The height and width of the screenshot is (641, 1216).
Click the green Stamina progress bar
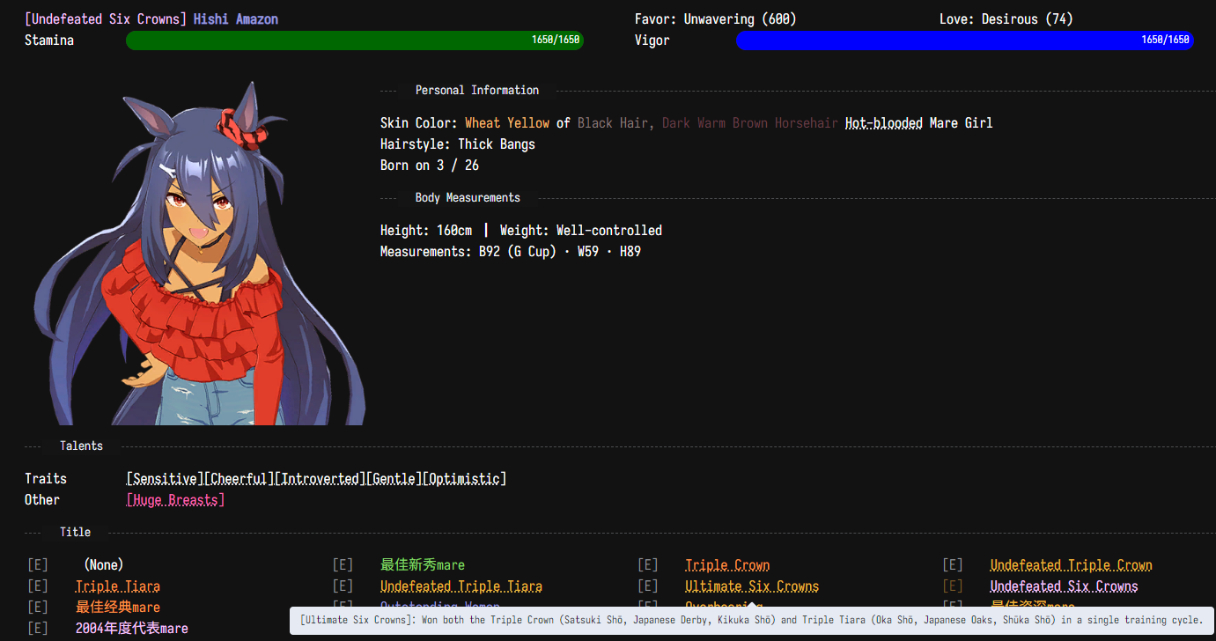(x=355, y=41)
